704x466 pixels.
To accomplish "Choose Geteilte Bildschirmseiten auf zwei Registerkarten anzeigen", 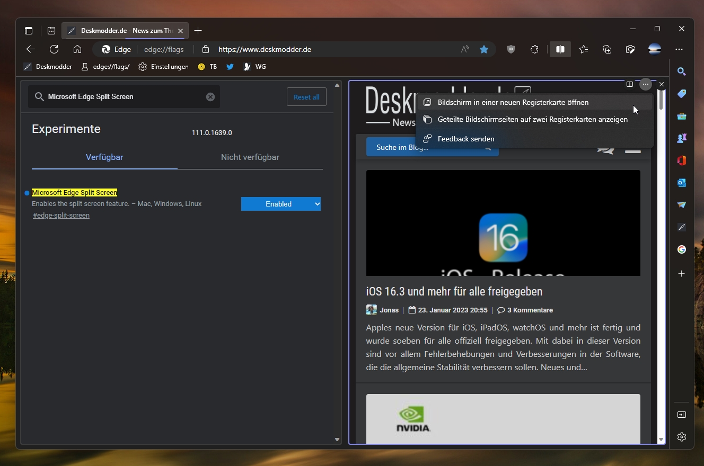I will coord(534,119).
